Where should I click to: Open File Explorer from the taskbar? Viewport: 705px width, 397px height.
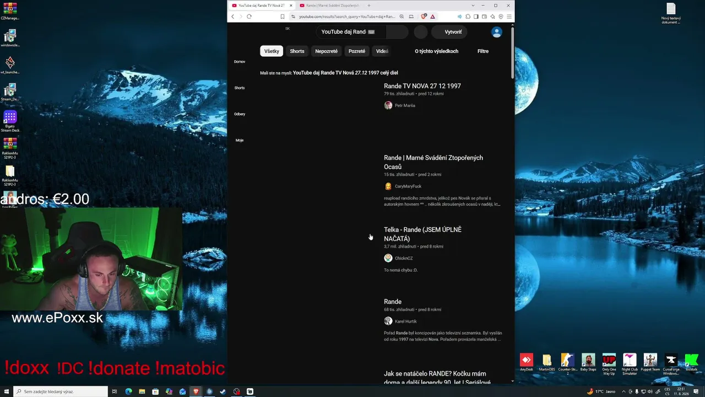(x=142, y=391)
